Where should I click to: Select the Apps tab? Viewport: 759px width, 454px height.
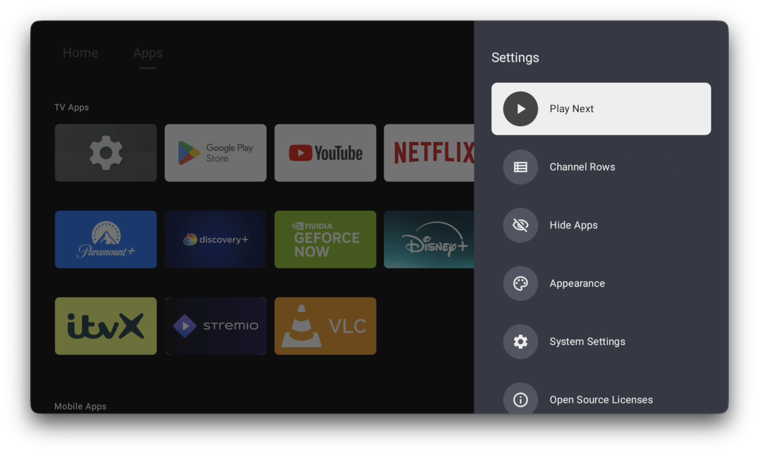pos(148,53)
